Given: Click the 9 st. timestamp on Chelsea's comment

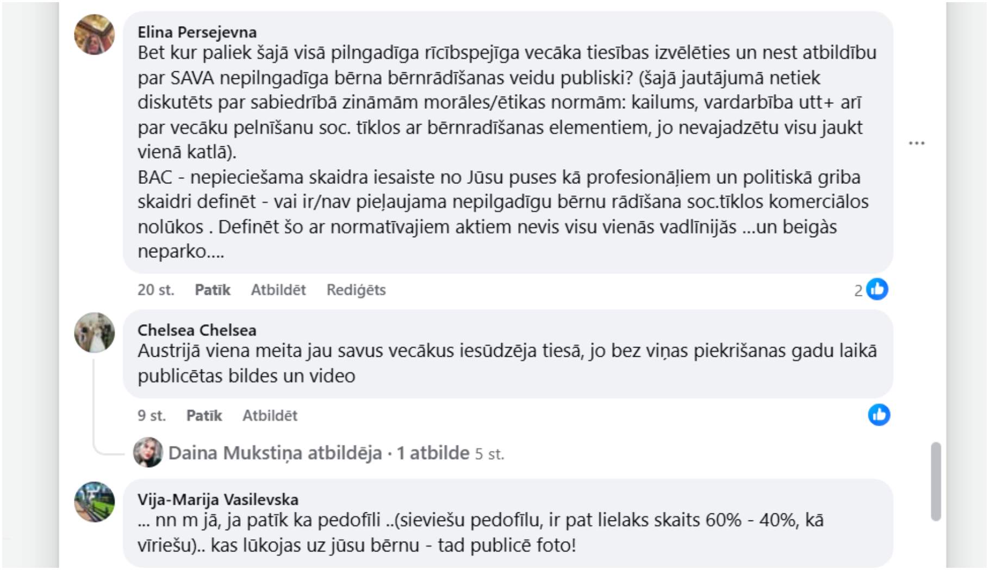Looking at the screenshot, I should (x=151, y=416).
